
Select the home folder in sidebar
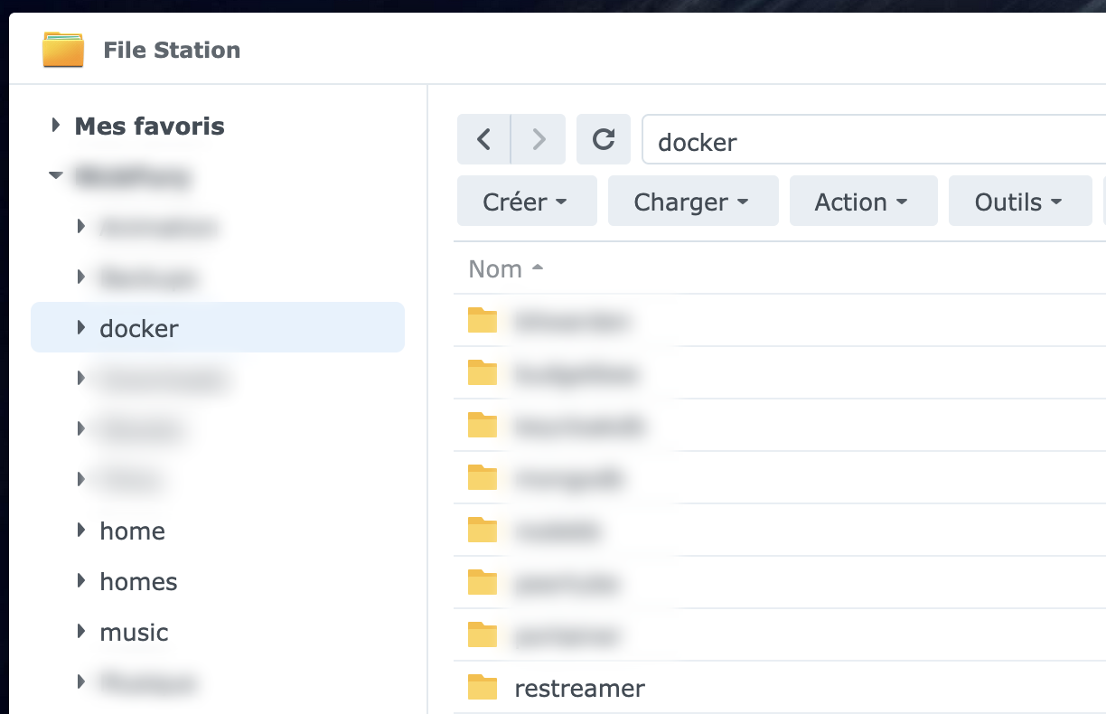132,531
